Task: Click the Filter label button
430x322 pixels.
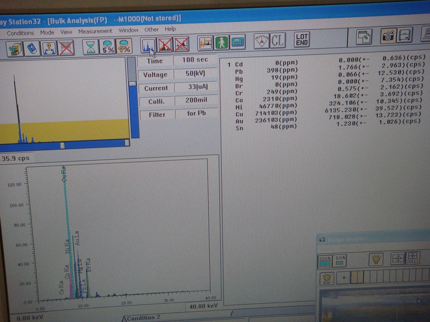Action: point(157,115)
